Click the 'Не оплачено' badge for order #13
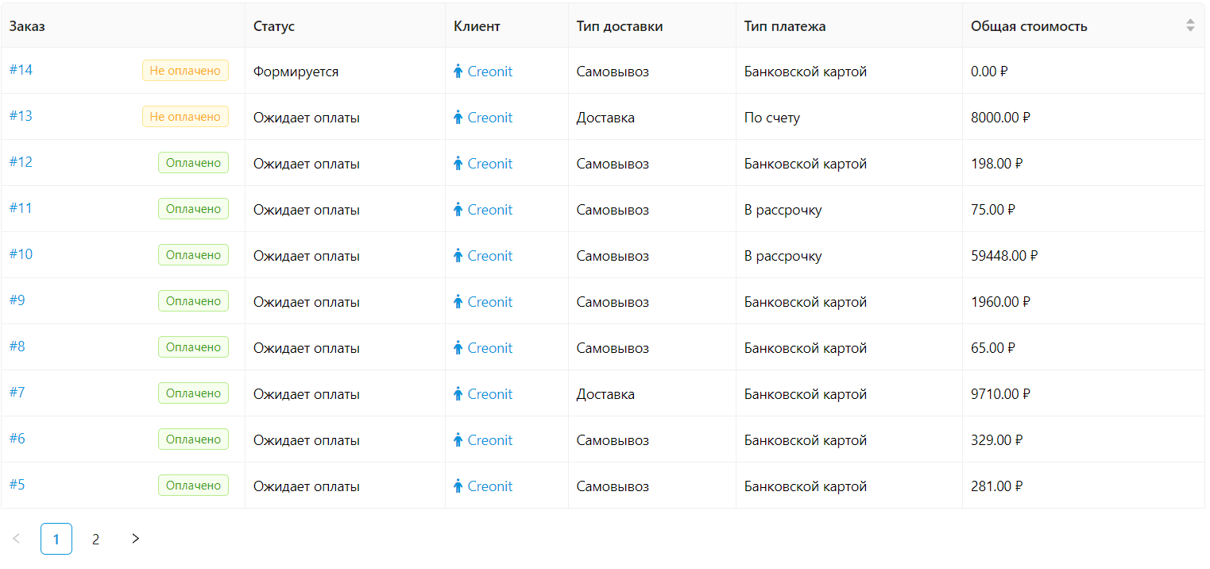Image resolution: width=1210 pixels, height=569 pixels. [x=185, y=117]
